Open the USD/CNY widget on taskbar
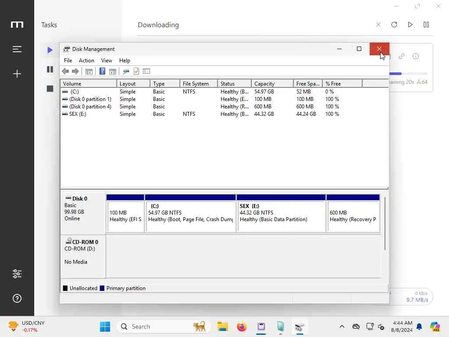This screenshot has width=449, height=337. coord(26,326)
